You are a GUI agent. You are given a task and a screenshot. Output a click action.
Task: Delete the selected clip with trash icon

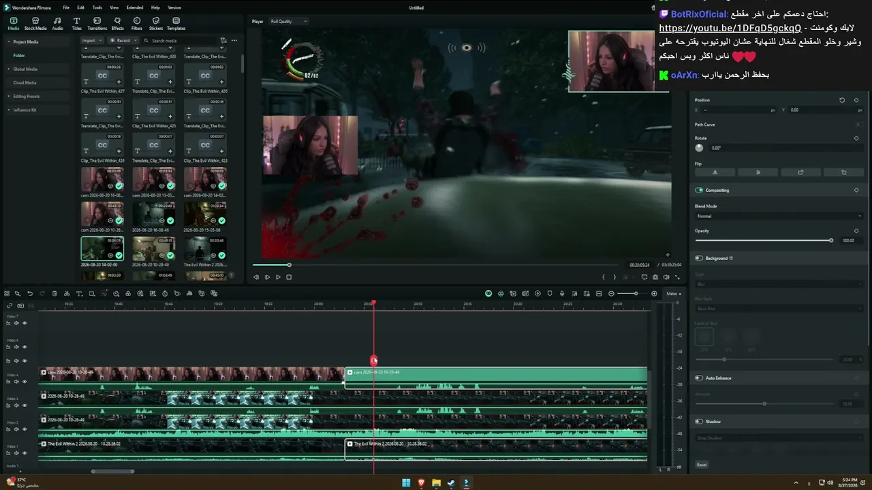click(54, 293)
